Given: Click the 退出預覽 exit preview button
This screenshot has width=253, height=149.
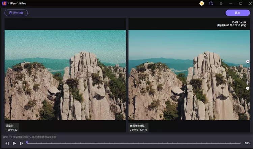Looking at the screenshot, I should (x=16, y=13).
